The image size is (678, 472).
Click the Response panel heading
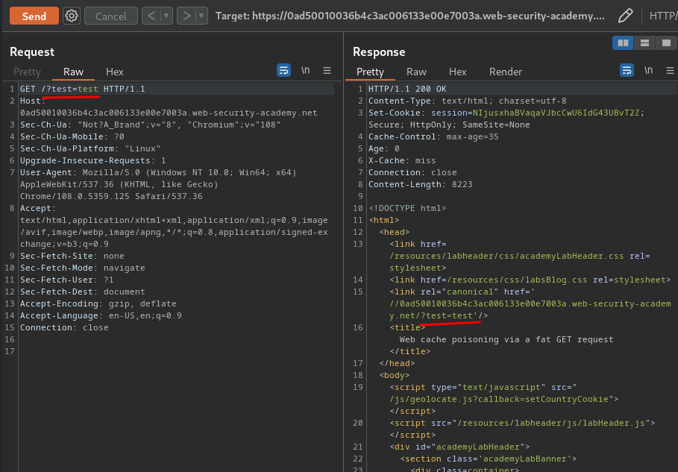click(379, 52)
